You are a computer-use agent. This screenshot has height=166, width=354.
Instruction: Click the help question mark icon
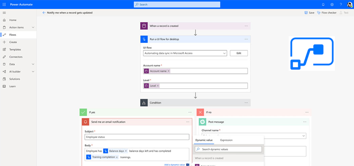(x=341, y=4)
